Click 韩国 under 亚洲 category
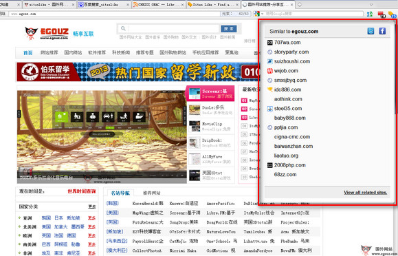The width and height of the screenshot is (398, 256). (46, 218)
